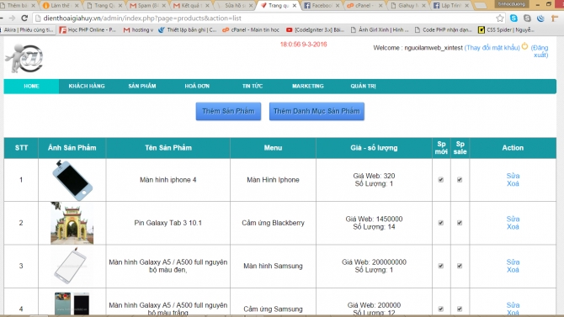
Task: Toggle Sp mới for Galaxy A5 màu đen
Action: pos(440,266)
